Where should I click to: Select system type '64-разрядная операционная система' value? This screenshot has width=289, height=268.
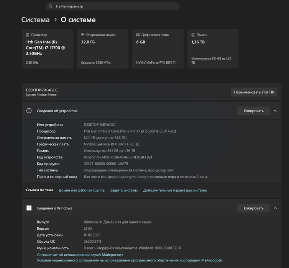pyautogui.click(x=128, y=170)
